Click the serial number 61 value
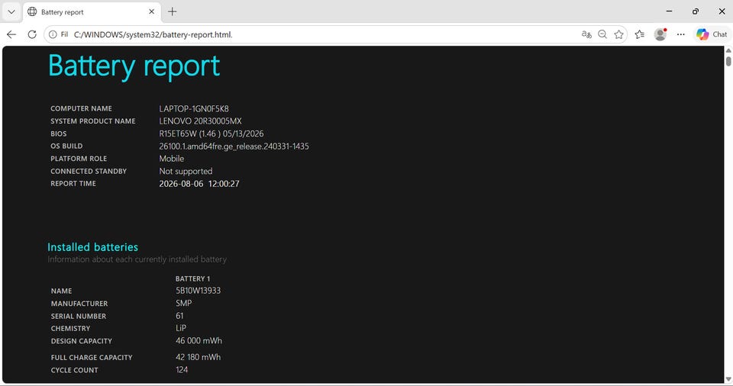The image size is (733, 386). 179,316
